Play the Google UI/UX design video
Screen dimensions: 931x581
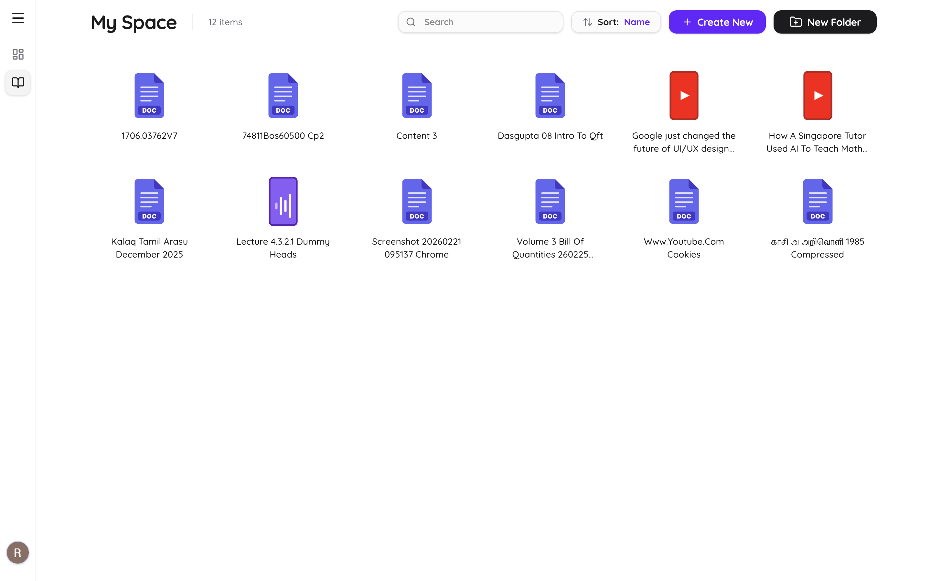(683, 95)
